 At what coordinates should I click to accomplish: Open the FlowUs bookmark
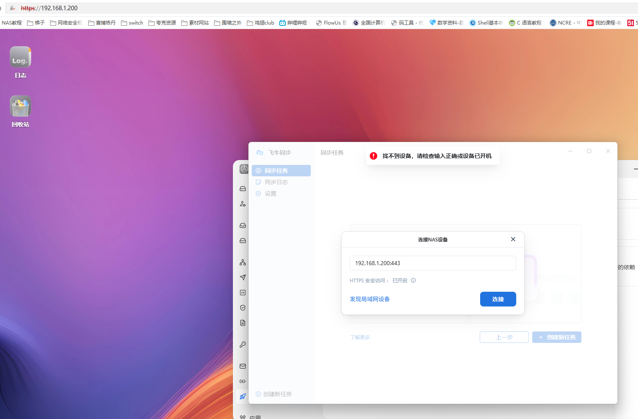pyautogui.click(x=331, y=23)
